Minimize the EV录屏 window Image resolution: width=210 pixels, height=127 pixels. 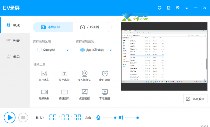coord(196,8)
